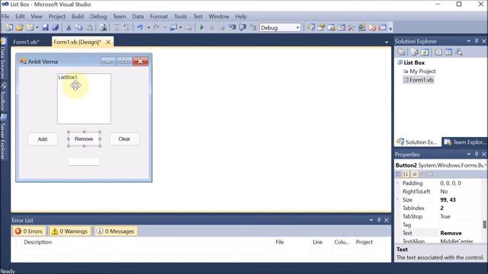Screen dimensions: 488x274
Task: Pin the Error List panel
Action: (379, 220)
